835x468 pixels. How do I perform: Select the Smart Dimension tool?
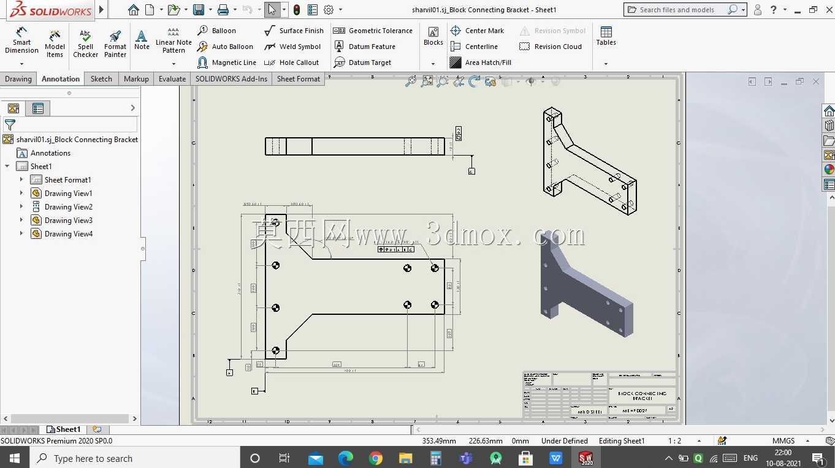[21, 40]
